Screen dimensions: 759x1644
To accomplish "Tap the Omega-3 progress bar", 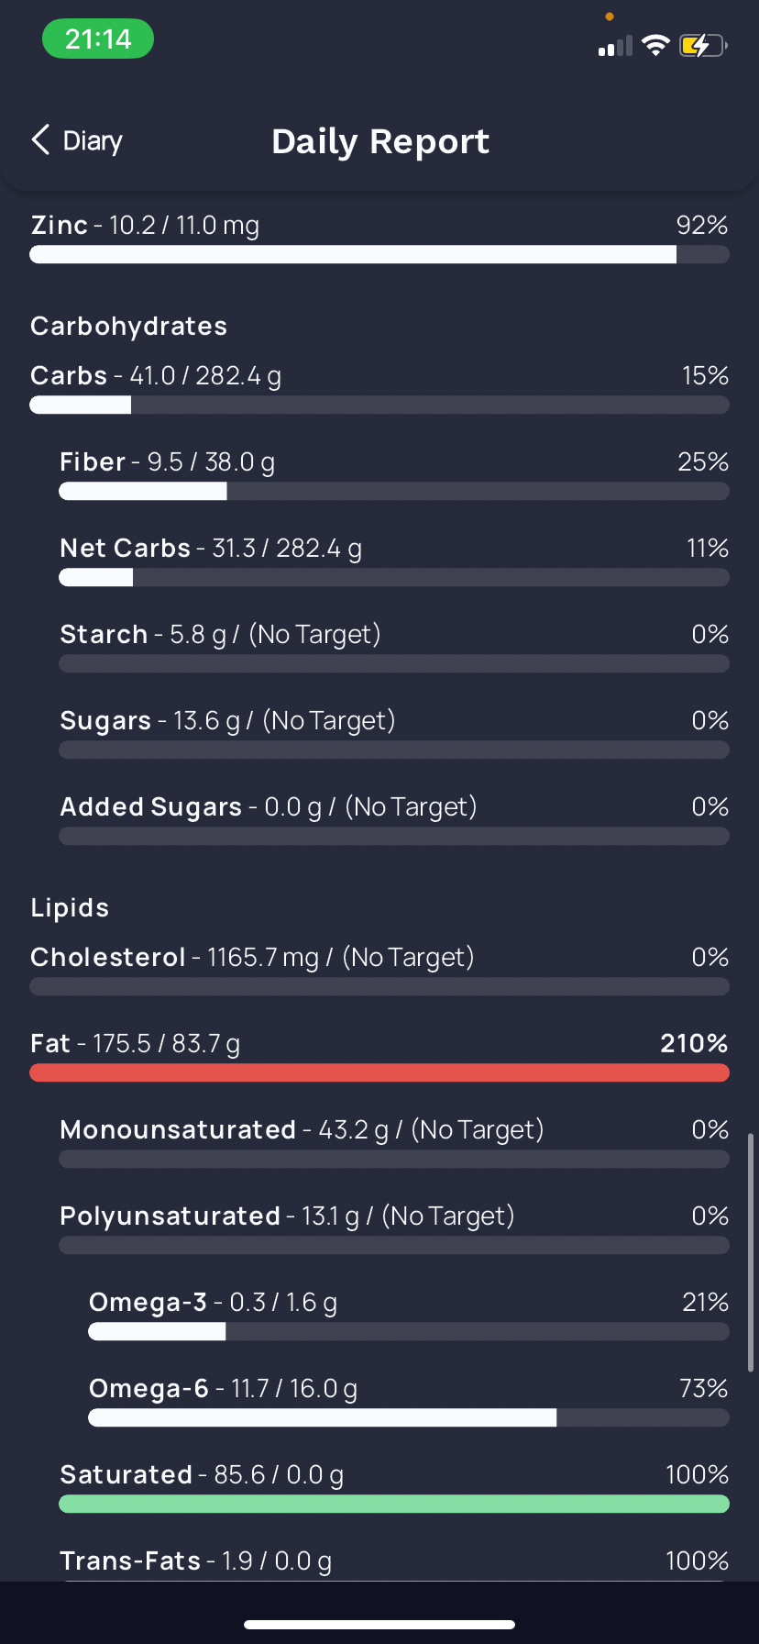I will 409,1332.
